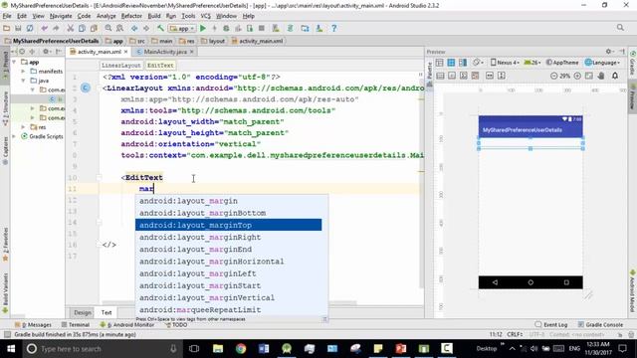Open the preview orientation dropdown
Image resolution: width=637 pixels, height=358 pixels.
(478, 63)
